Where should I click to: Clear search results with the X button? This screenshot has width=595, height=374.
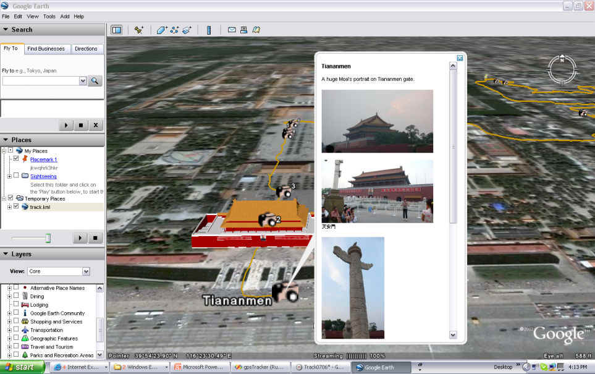point(96,125)
